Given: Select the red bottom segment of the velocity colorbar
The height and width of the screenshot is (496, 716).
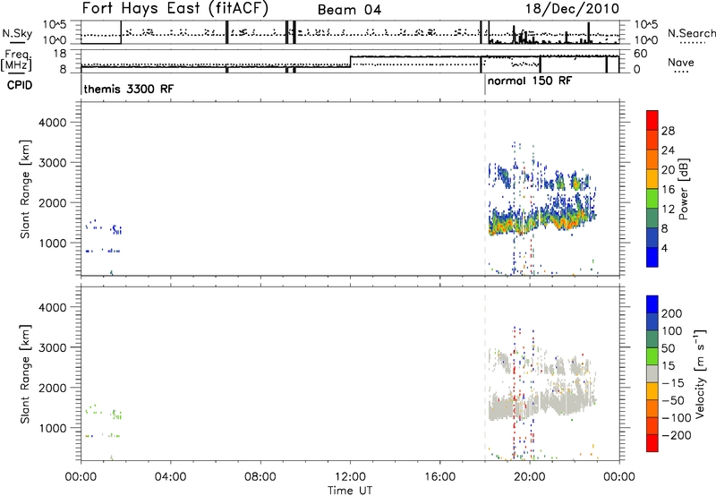Looking at the screenshot, I should (652, 443).
